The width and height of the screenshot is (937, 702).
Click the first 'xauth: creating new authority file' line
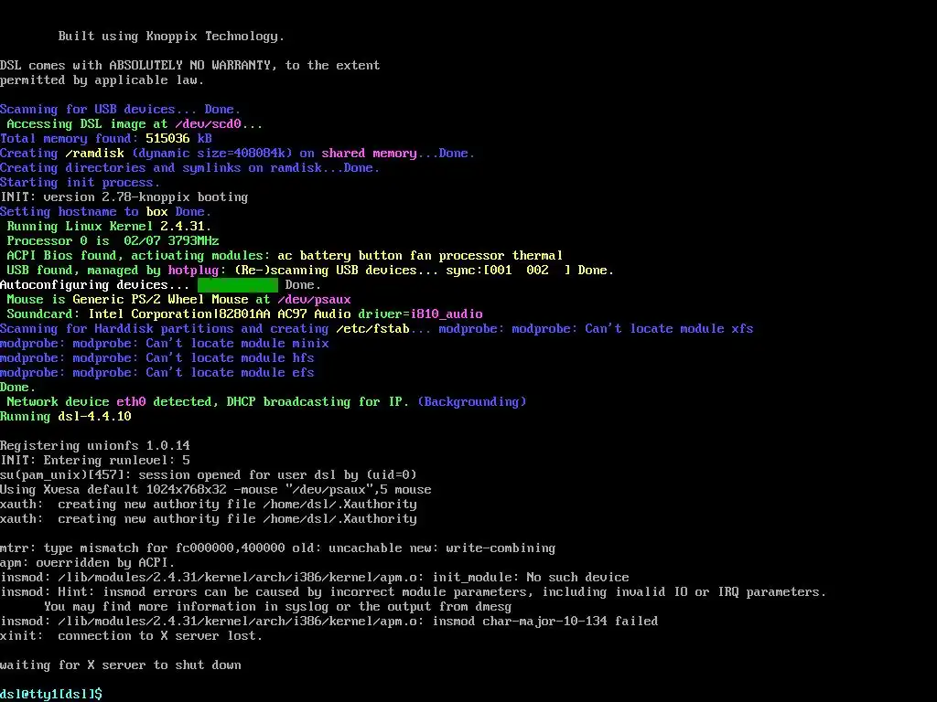tap(209, 505)
